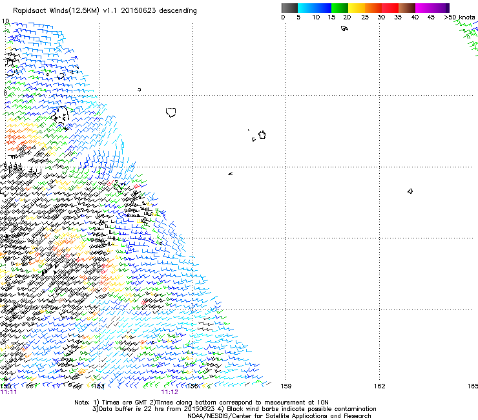Click the '153' longitude axis label
The width and height of the screenshot is (478, 420).
(x=99, y=386)
